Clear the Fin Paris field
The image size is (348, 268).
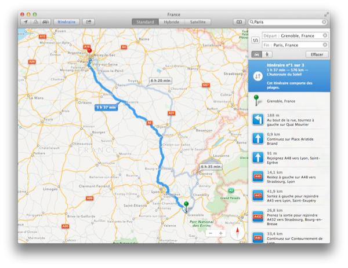(325, 45)
